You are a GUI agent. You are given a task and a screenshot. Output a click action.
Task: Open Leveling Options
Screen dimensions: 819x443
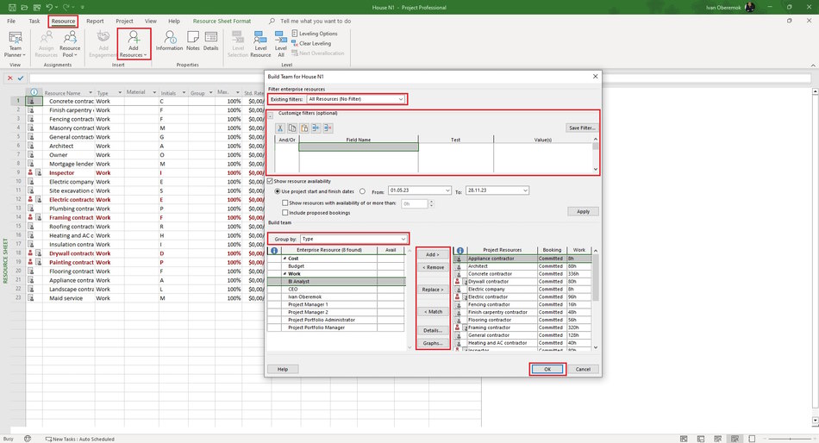[315, 34]
